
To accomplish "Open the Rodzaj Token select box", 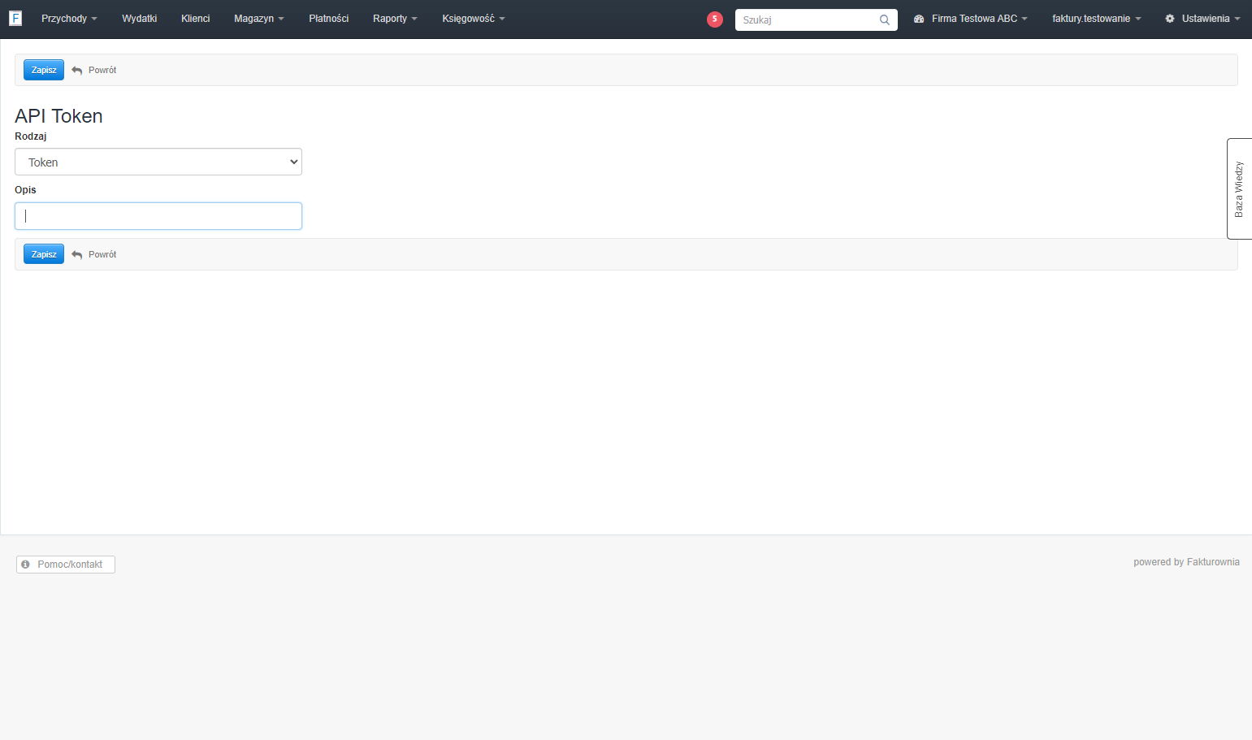I will click(x=158, y=162).
